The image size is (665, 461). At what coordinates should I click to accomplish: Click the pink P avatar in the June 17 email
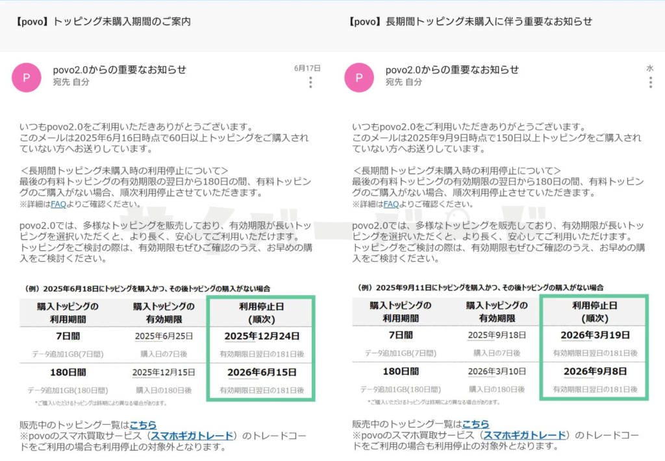(x=27, y=78)
